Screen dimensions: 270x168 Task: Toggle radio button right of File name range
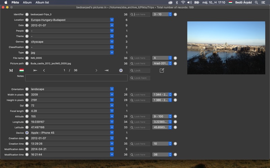click(x=175, y=58)
